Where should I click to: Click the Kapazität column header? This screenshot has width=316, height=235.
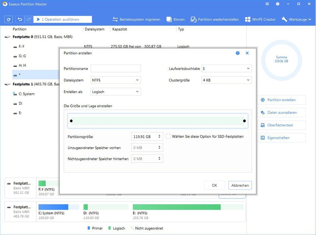(x=120, y=29)
